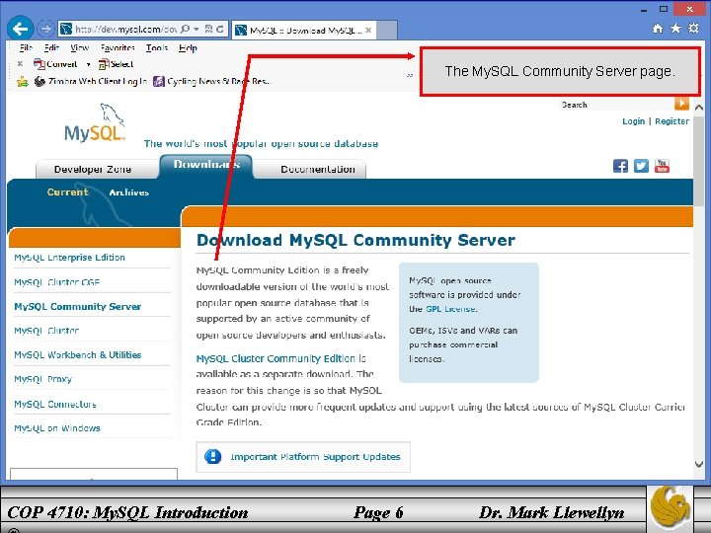Click the Home icon in browser
The width and height of the screenshot is (711, 533).
658,29
